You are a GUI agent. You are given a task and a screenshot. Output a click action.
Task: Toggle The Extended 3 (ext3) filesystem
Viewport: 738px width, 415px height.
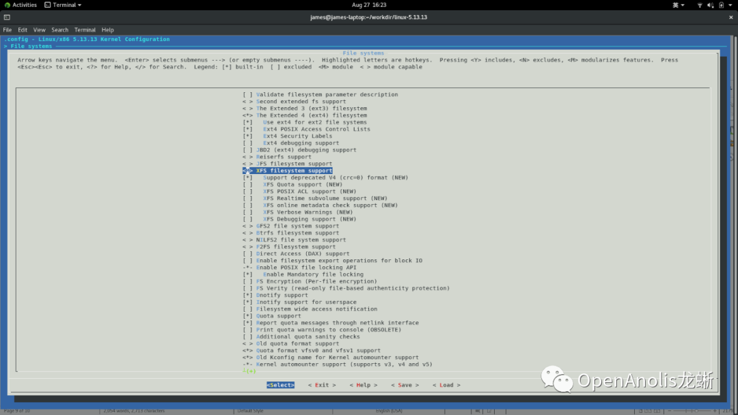point(305,108)
